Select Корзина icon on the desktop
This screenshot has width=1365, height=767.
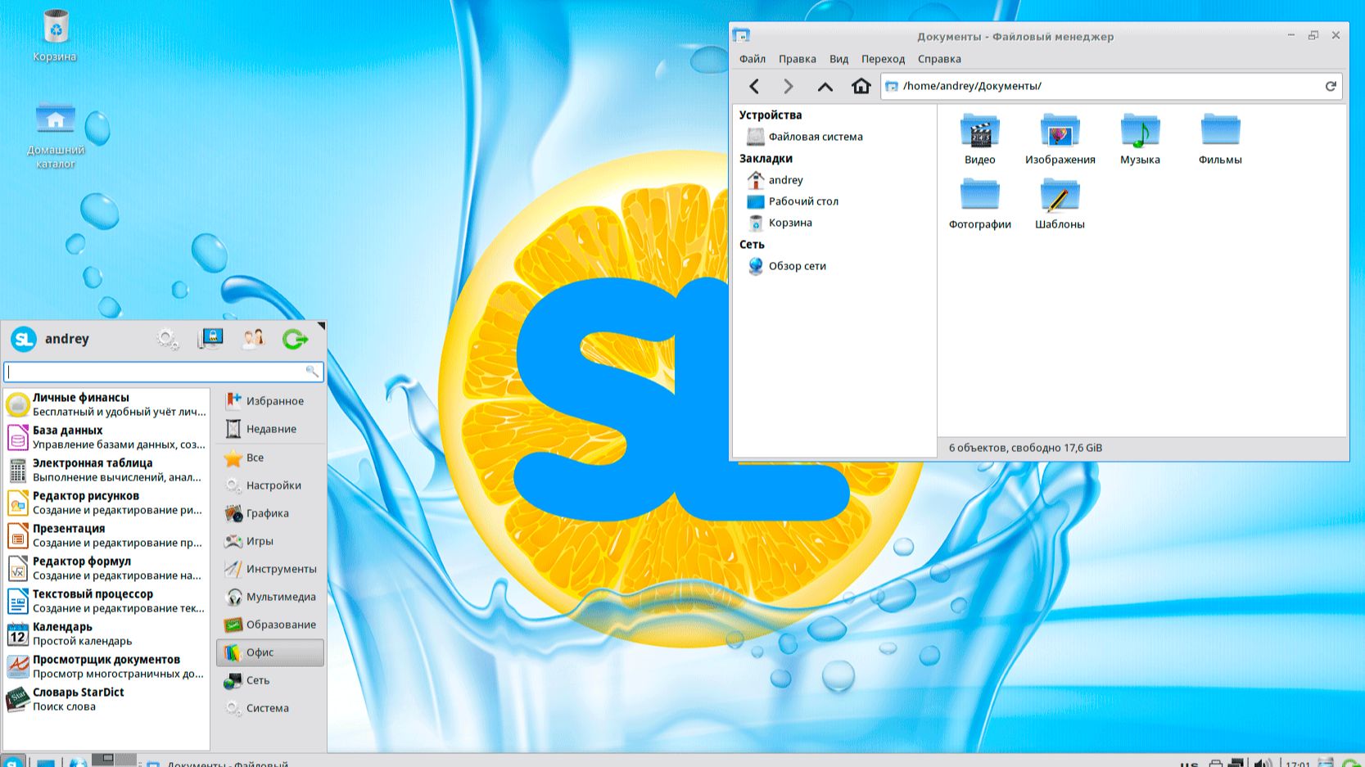55,36
